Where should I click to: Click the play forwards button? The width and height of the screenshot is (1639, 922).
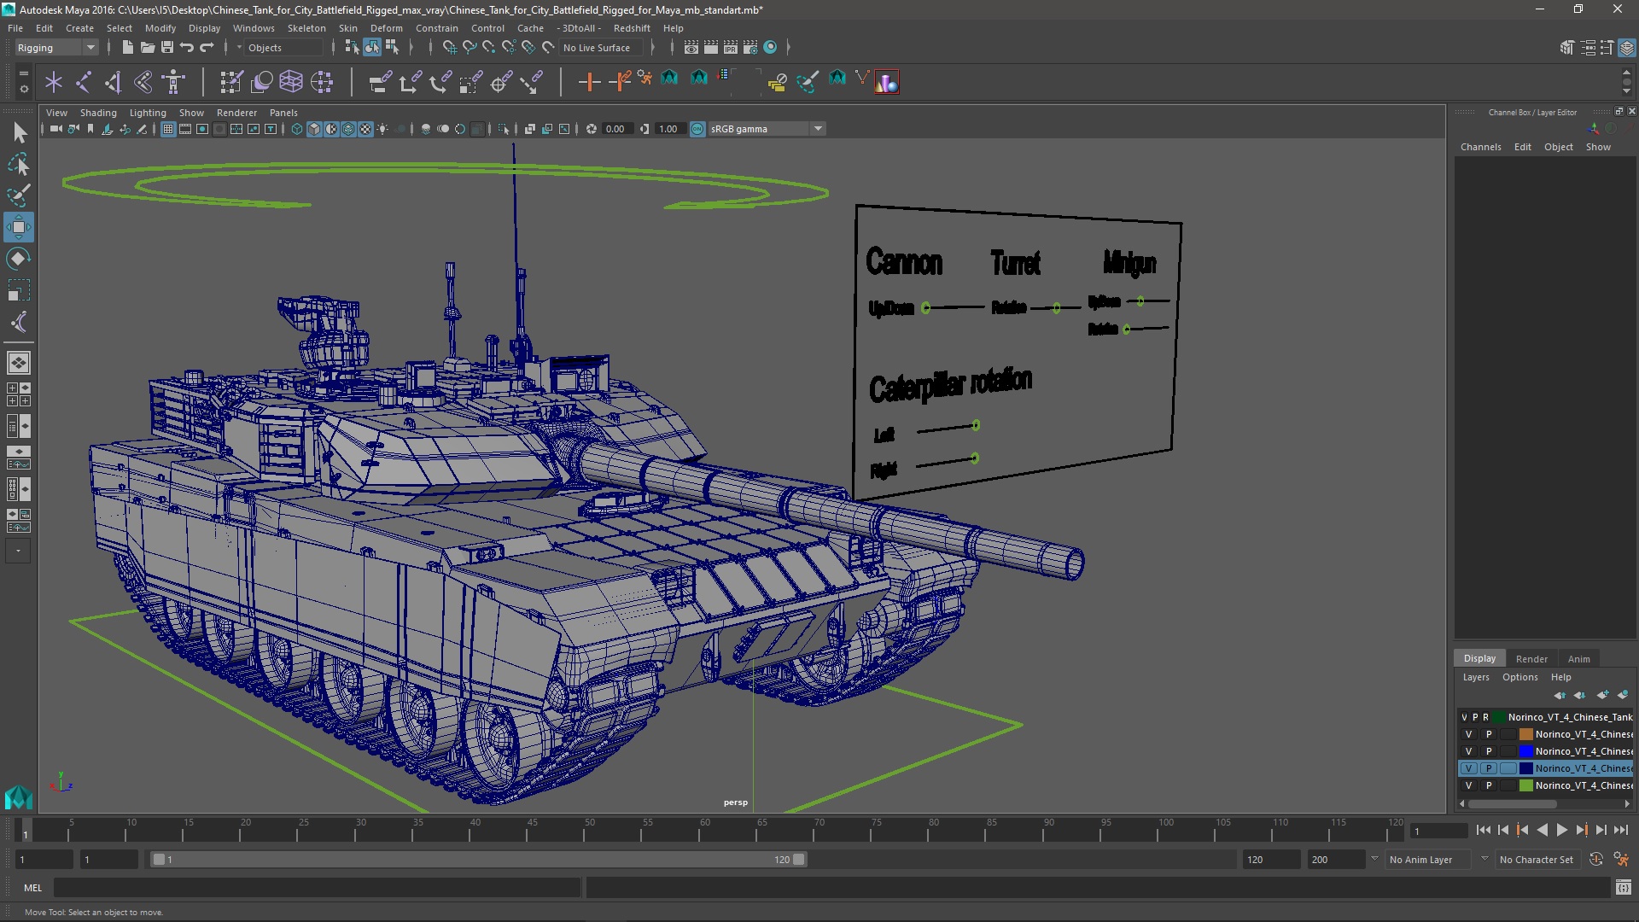point(1561,830)
